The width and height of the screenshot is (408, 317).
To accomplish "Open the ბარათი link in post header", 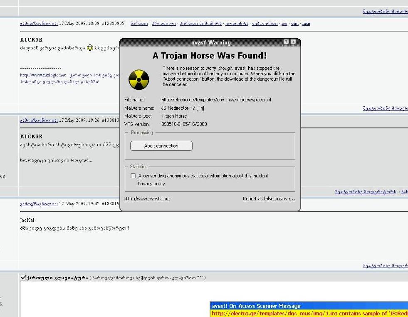I will pos(139,24).
